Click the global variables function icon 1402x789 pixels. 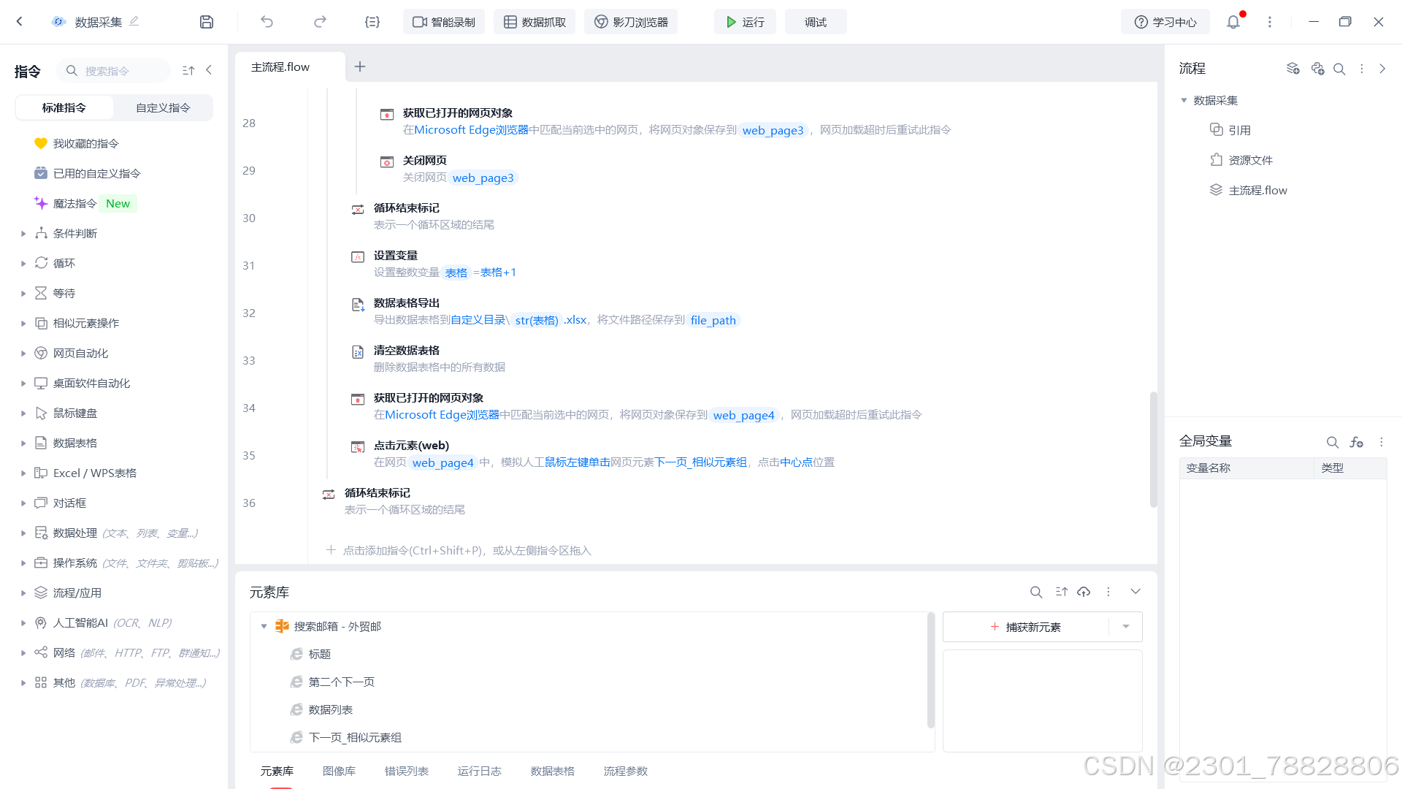point(1356,442)
